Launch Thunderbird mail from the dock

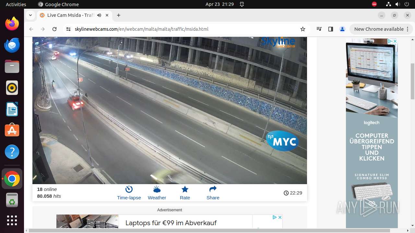coord(12,45)
